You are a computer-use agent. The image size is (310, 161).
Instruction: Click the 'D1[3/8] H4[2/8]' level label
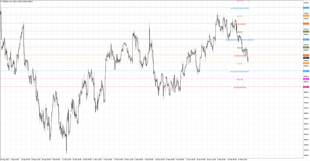240,56
